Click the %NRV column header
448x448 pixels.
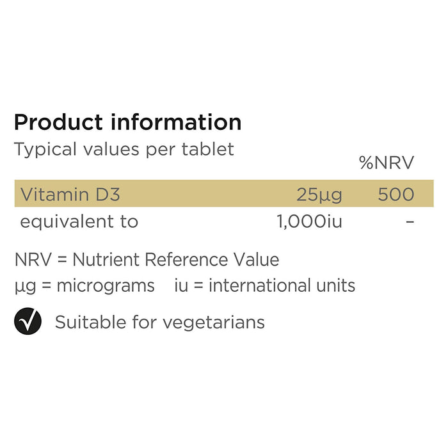pos(387,163)
